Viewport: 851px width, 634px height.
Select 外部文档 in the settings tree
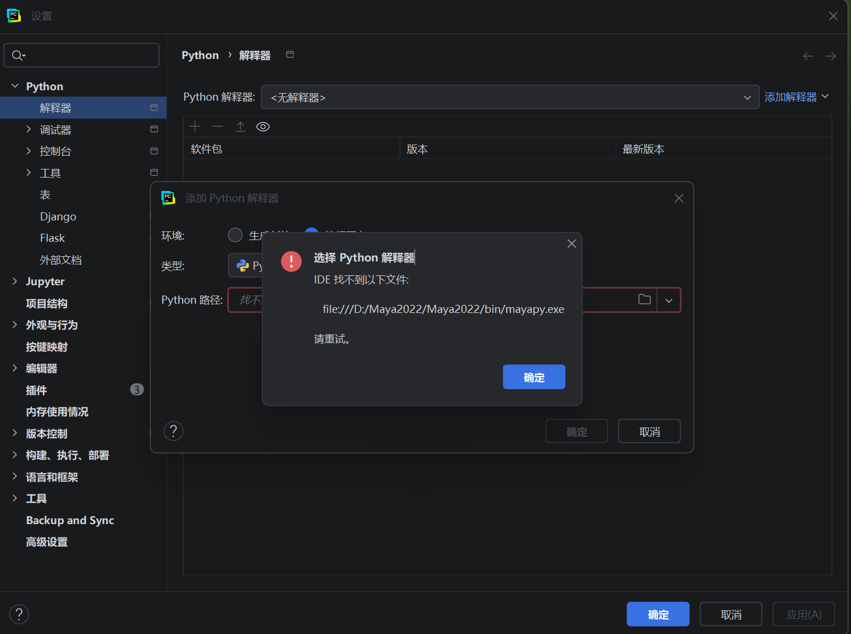coord(61,260)
